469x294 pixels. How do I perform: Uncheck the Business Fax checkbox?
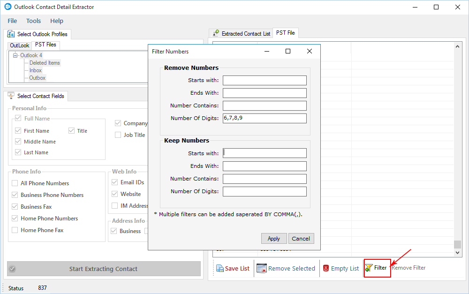tap(15, 206)
